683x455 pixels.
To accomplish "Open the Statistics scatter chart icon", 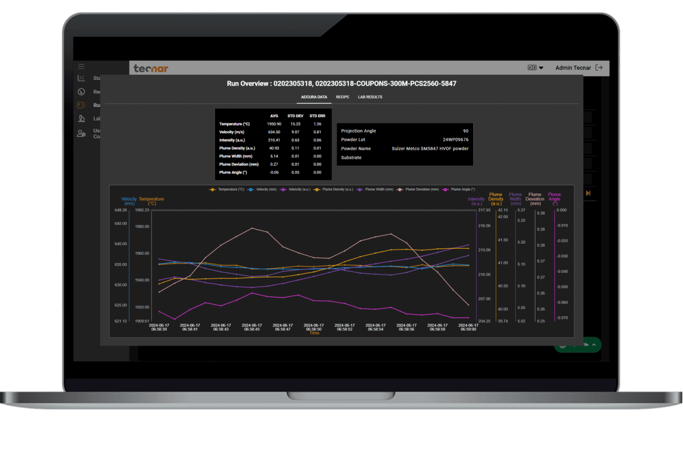I will tap(81, 78).
